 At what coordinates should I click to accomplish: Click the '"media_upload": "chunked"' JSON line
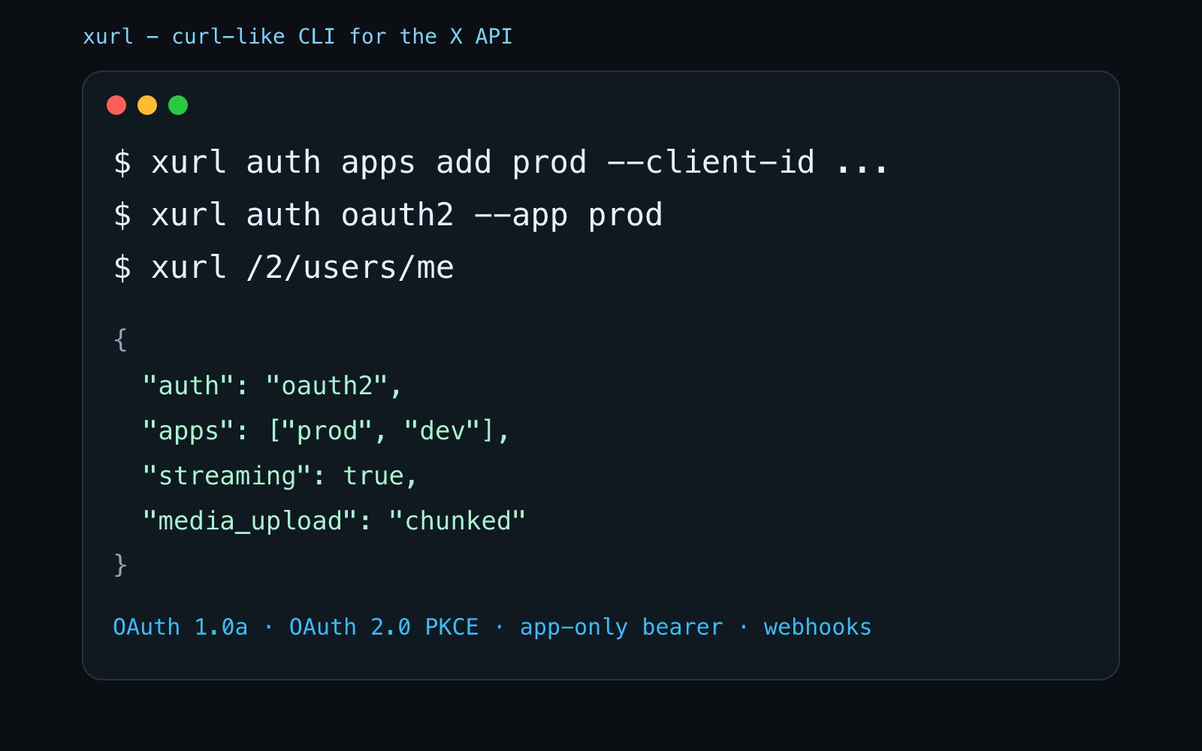point(334,520)
